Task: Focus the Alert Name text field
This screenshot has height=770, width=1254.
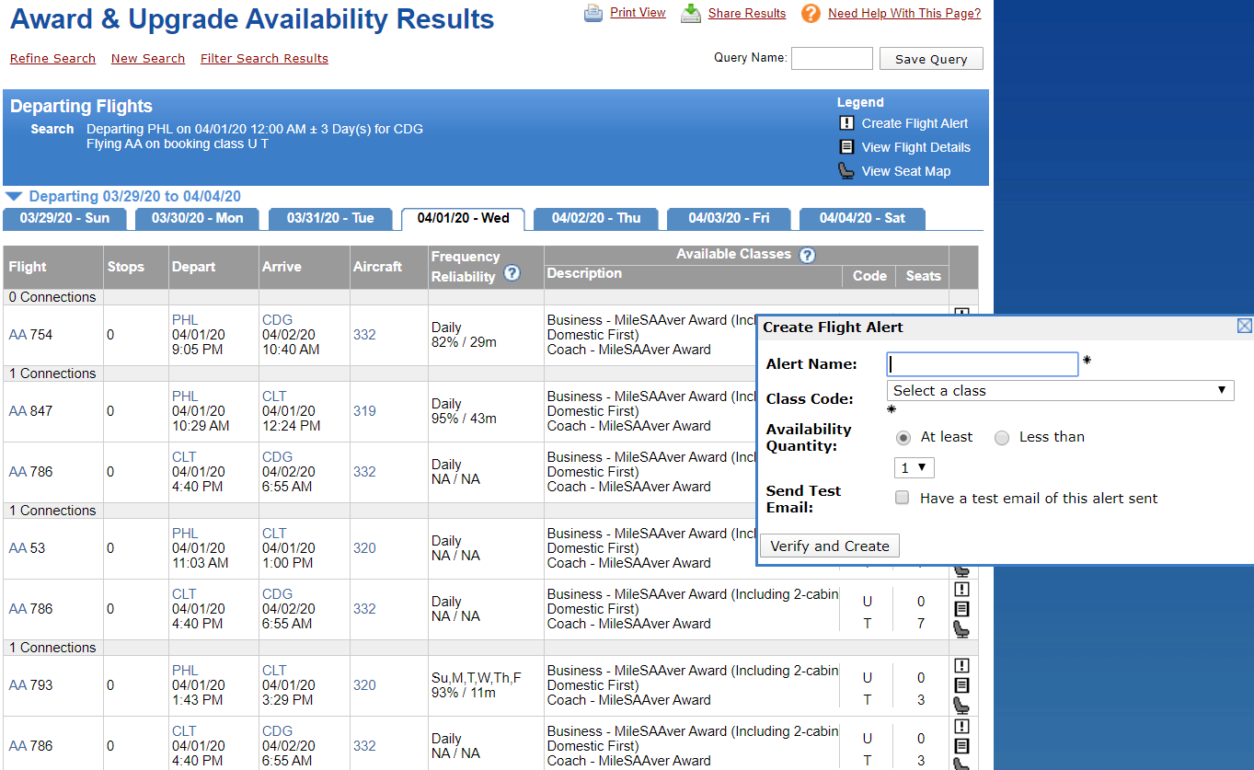Action: coord(982,364)
